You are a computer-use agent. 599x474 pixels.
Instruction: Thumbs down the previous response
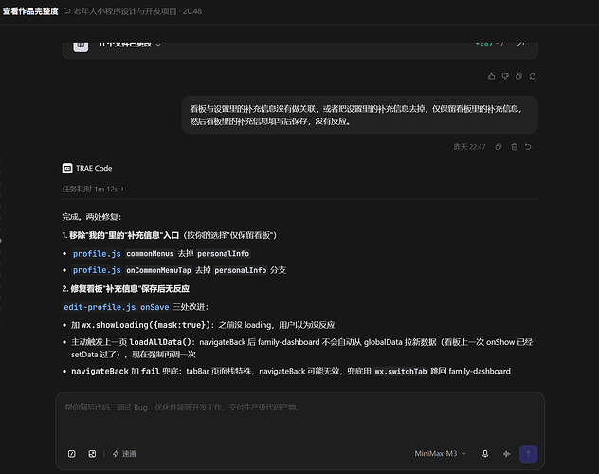tap(505, 77)
